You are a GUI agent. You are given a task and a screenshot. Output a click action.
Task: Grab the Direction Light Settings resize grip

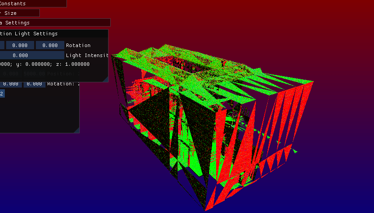coord(105,79)
